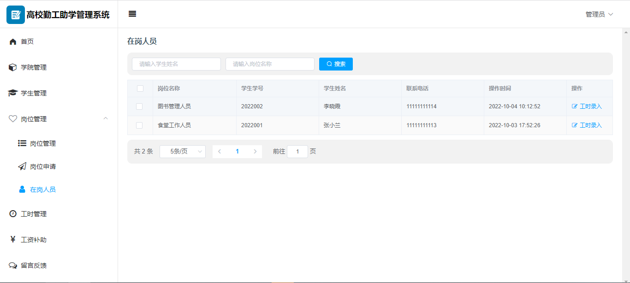Click the graduation cap icon for 学生管理
The image size is (630, 283).
[13, 93]
